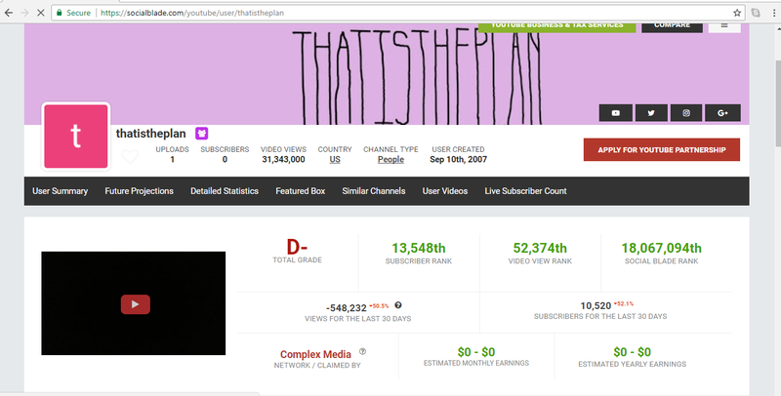Open the User Summary tab
The height and width of the screenshot is (396, 781).
61,191
